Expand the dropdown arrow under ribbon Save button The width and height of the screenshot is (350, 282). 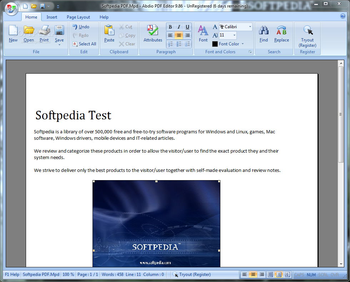[x=59, y=45]
